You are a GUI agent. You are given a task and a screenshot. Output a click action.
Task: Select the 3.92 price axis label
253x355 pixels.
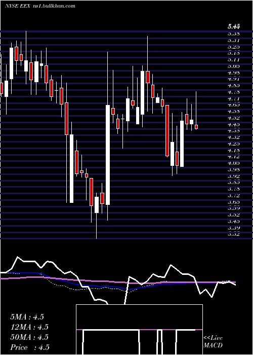pos(234,176)
